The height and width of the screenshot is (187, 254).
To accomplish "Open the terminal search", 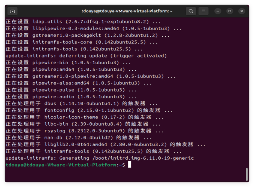I will 191,11.
